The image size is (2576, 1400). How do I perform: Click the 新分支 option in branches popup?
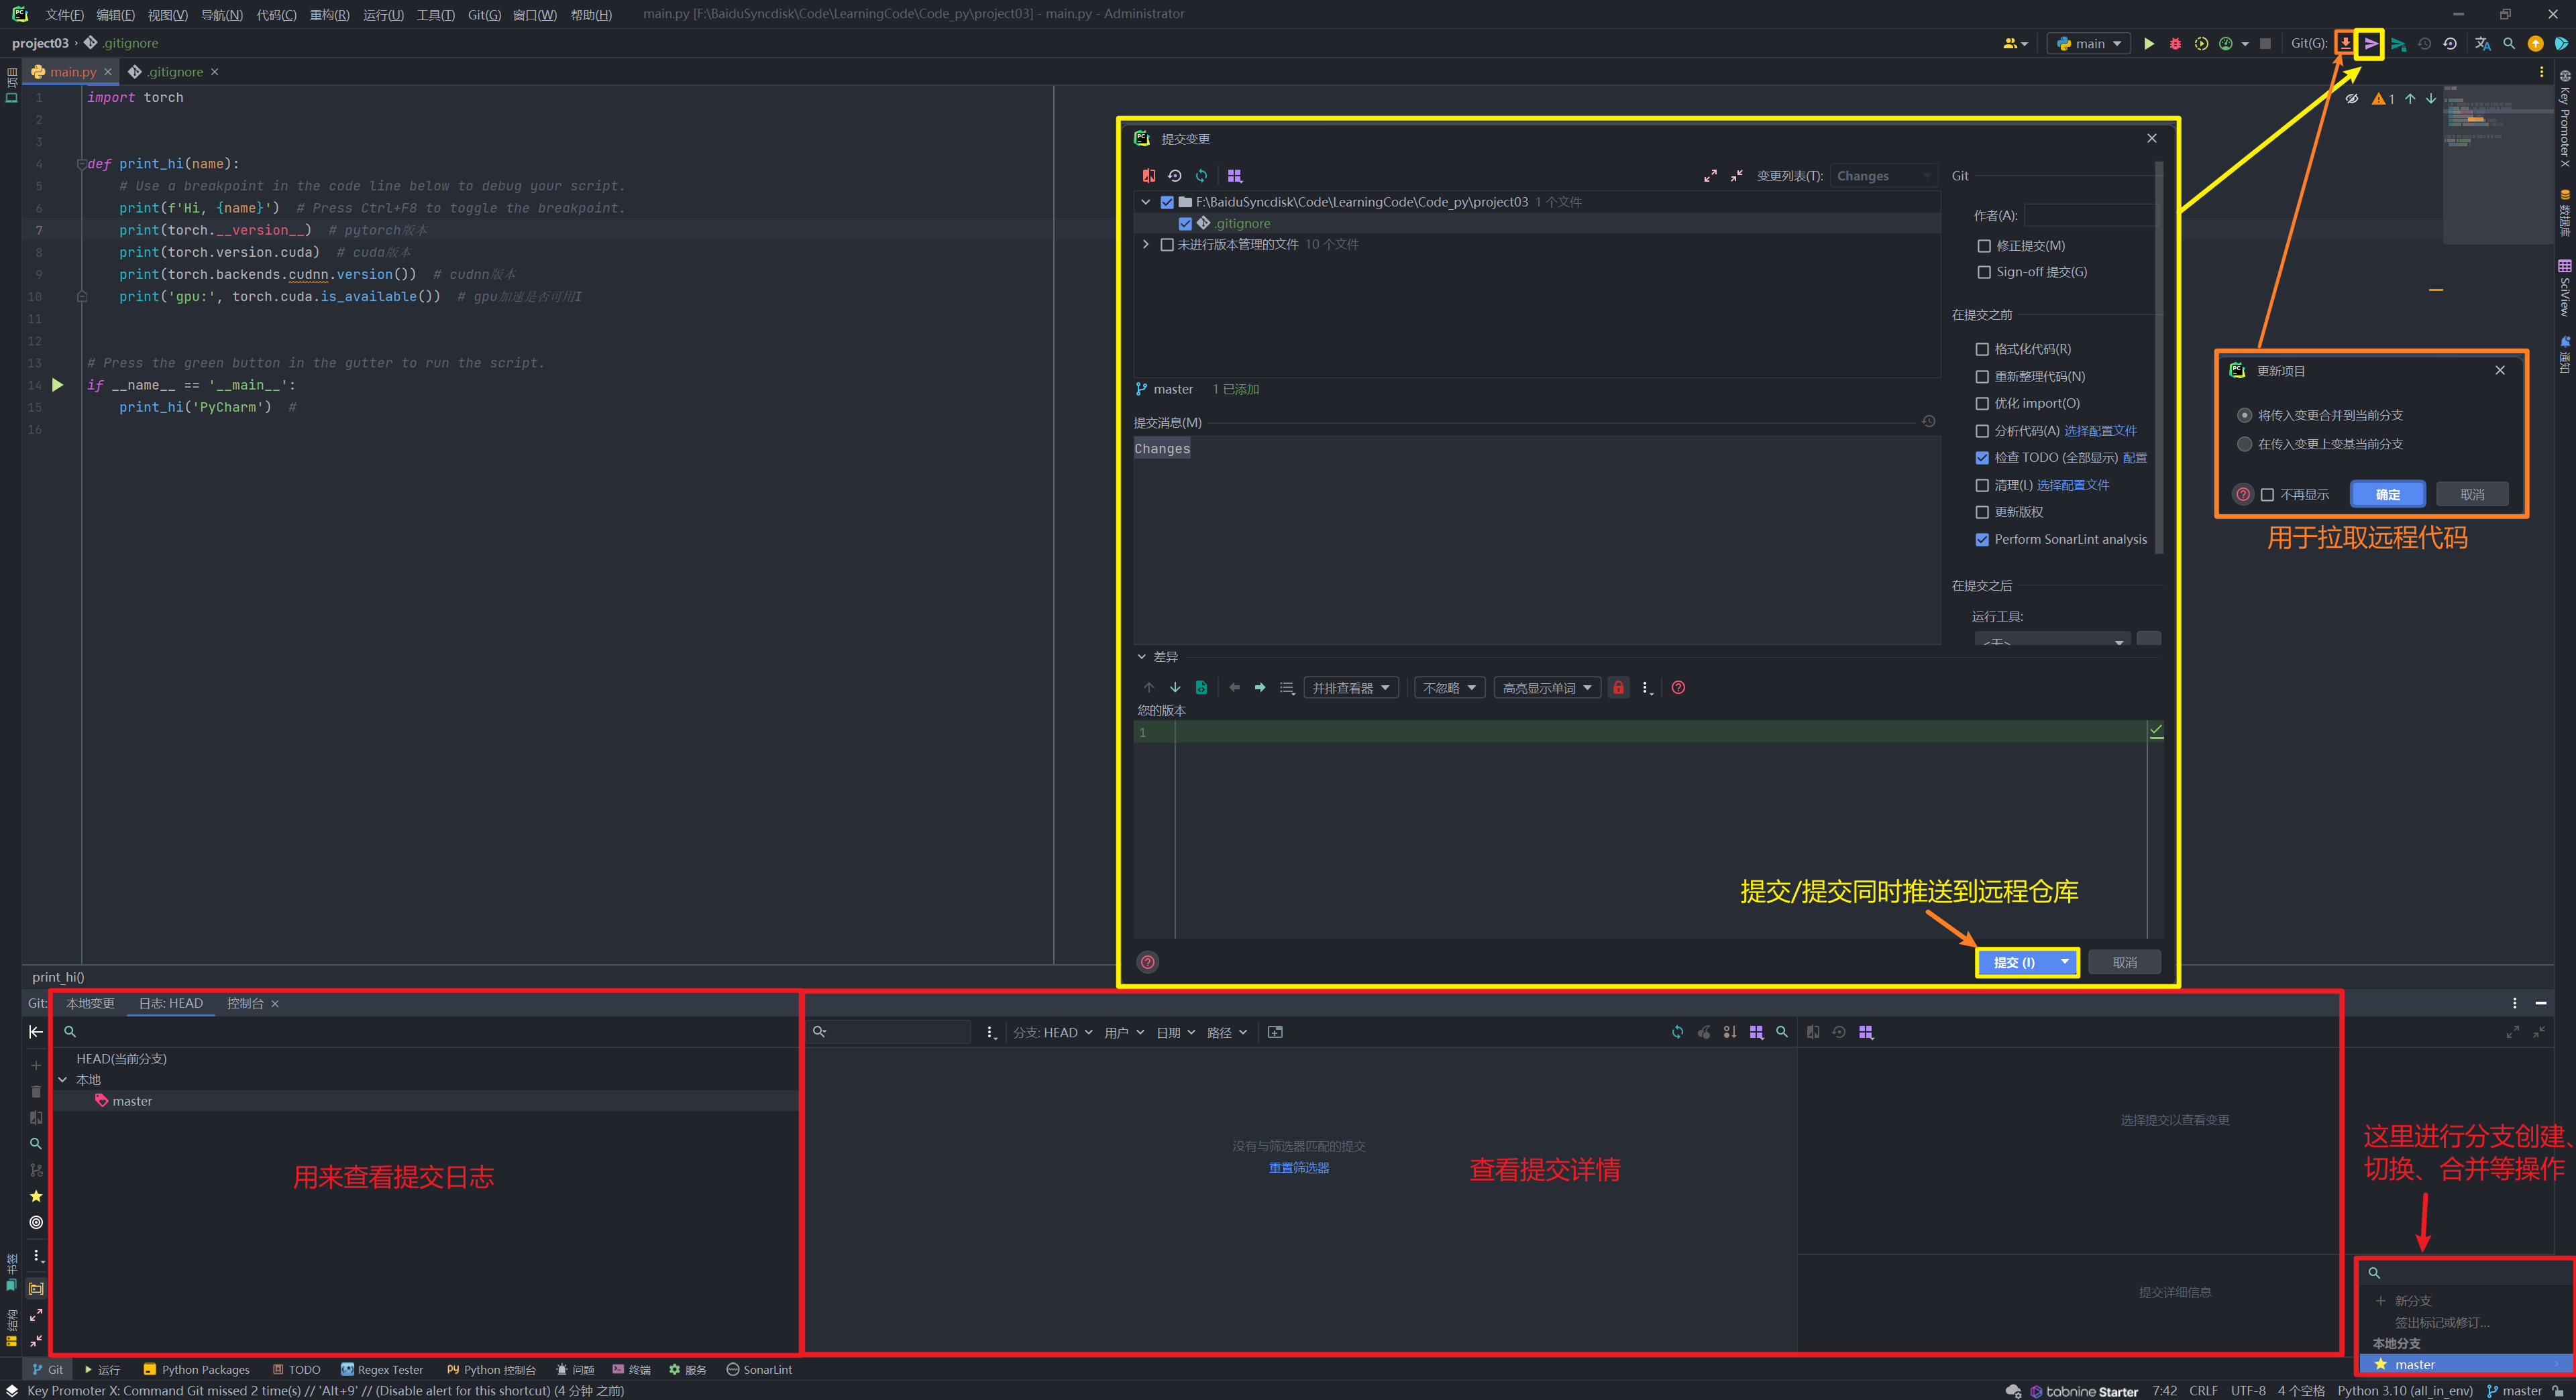pos(2413,1301)
